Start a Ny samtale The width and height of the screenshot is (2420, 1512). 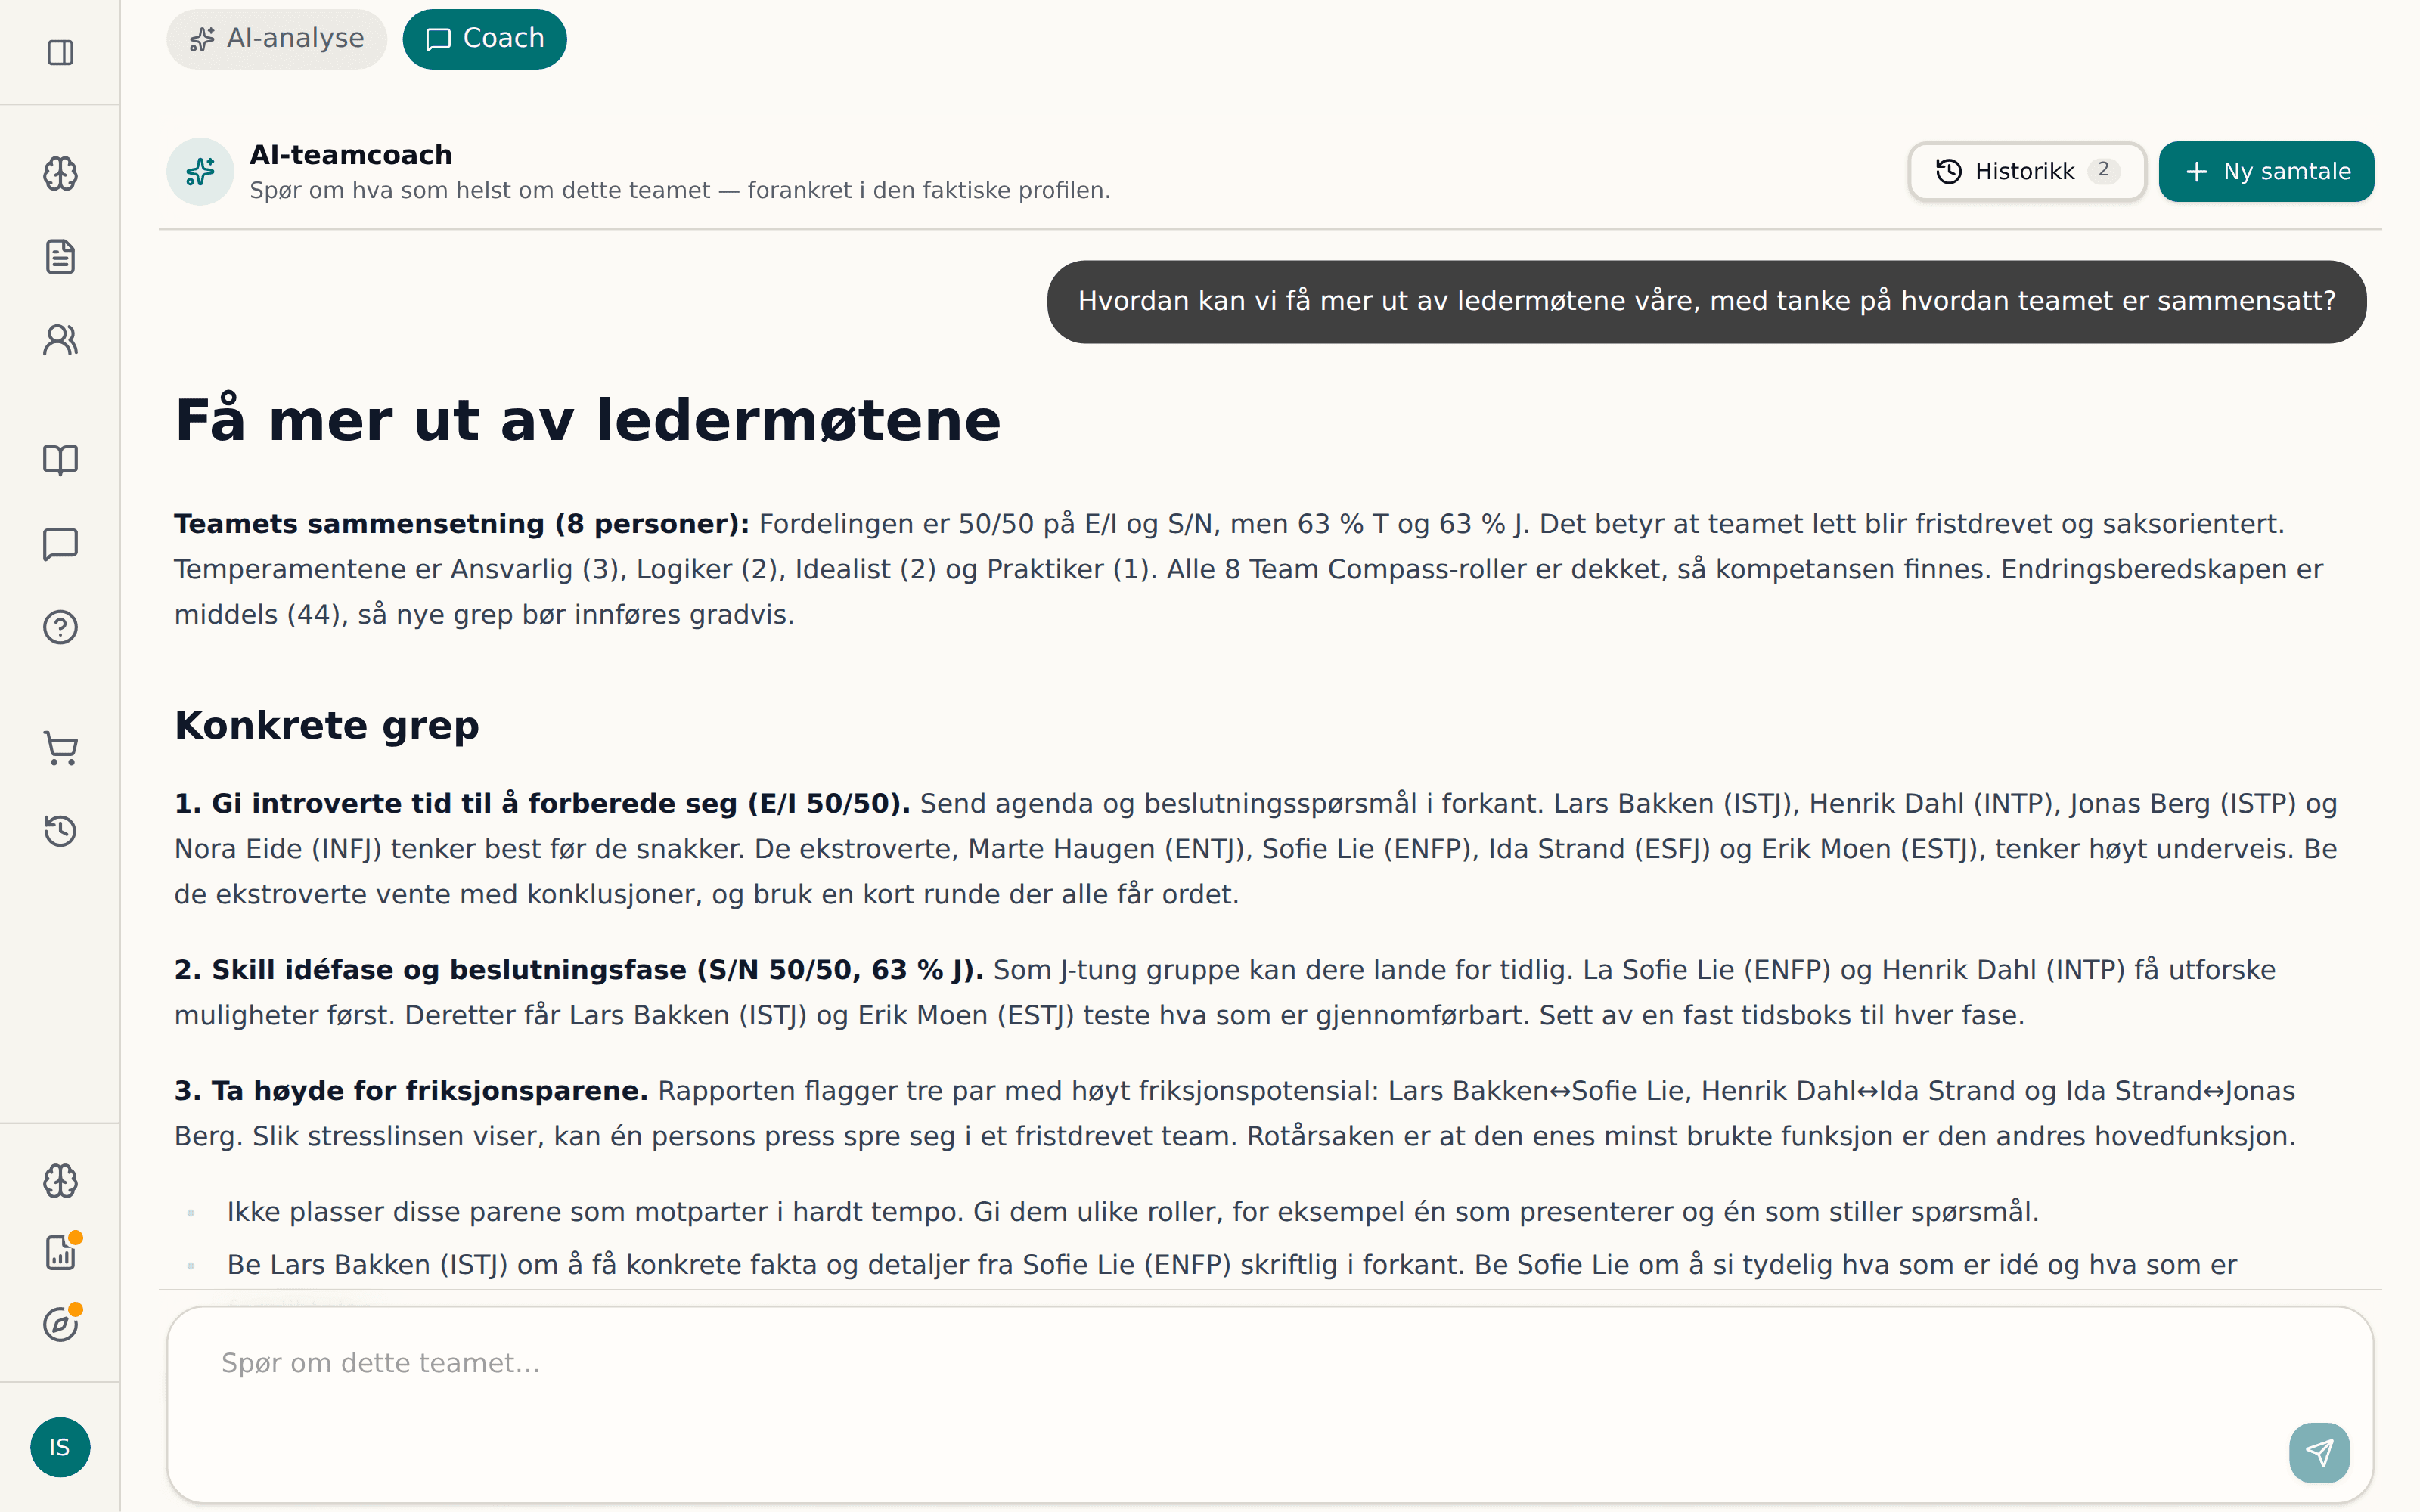[2265, 171]
